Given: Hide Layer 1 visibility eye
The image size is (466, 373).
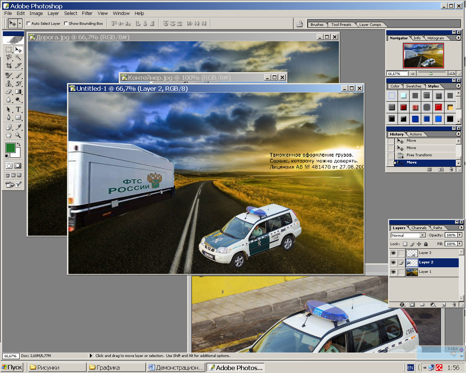Looking at the screenshot, I should [393, 272].
